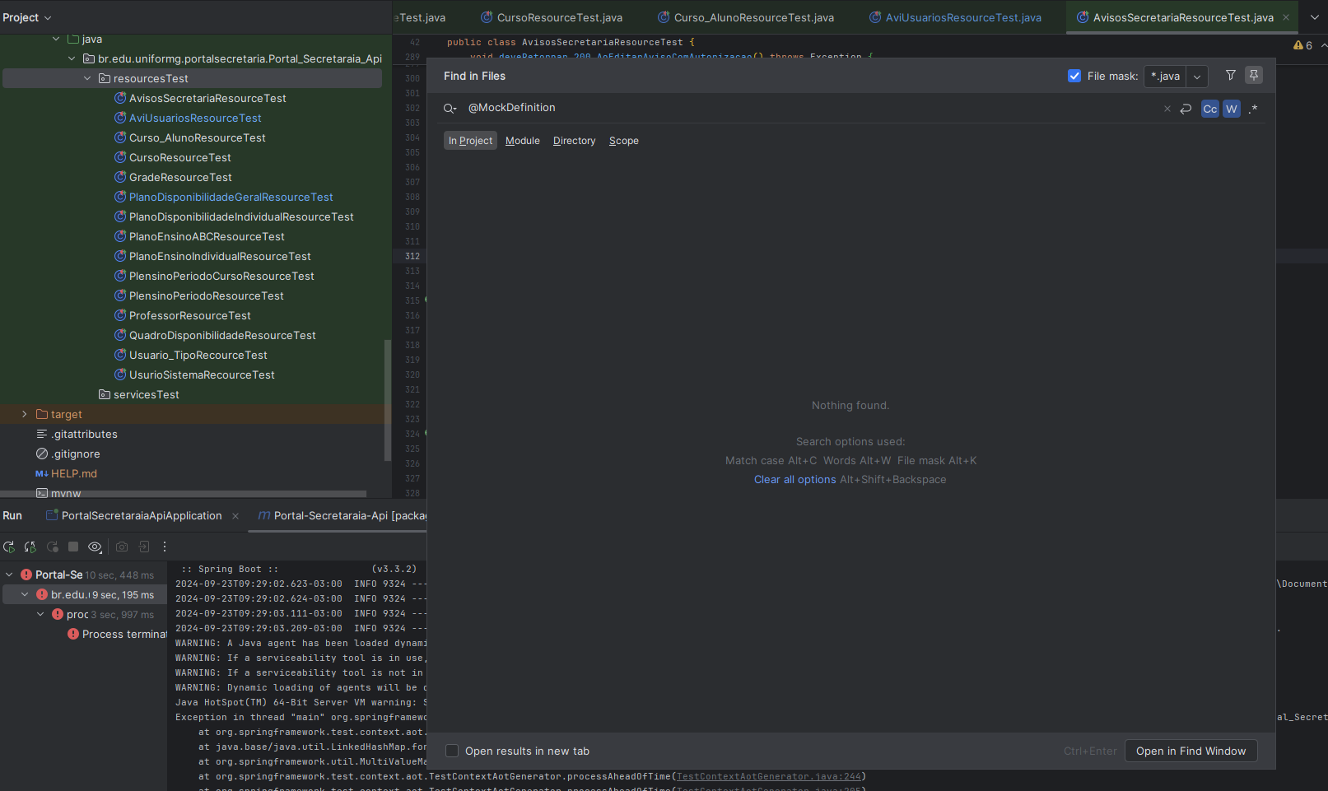1328x791 pixels.
Task: Select Curso_AlunoResourceTest class icon in tree
Action: tap(120, 137)
